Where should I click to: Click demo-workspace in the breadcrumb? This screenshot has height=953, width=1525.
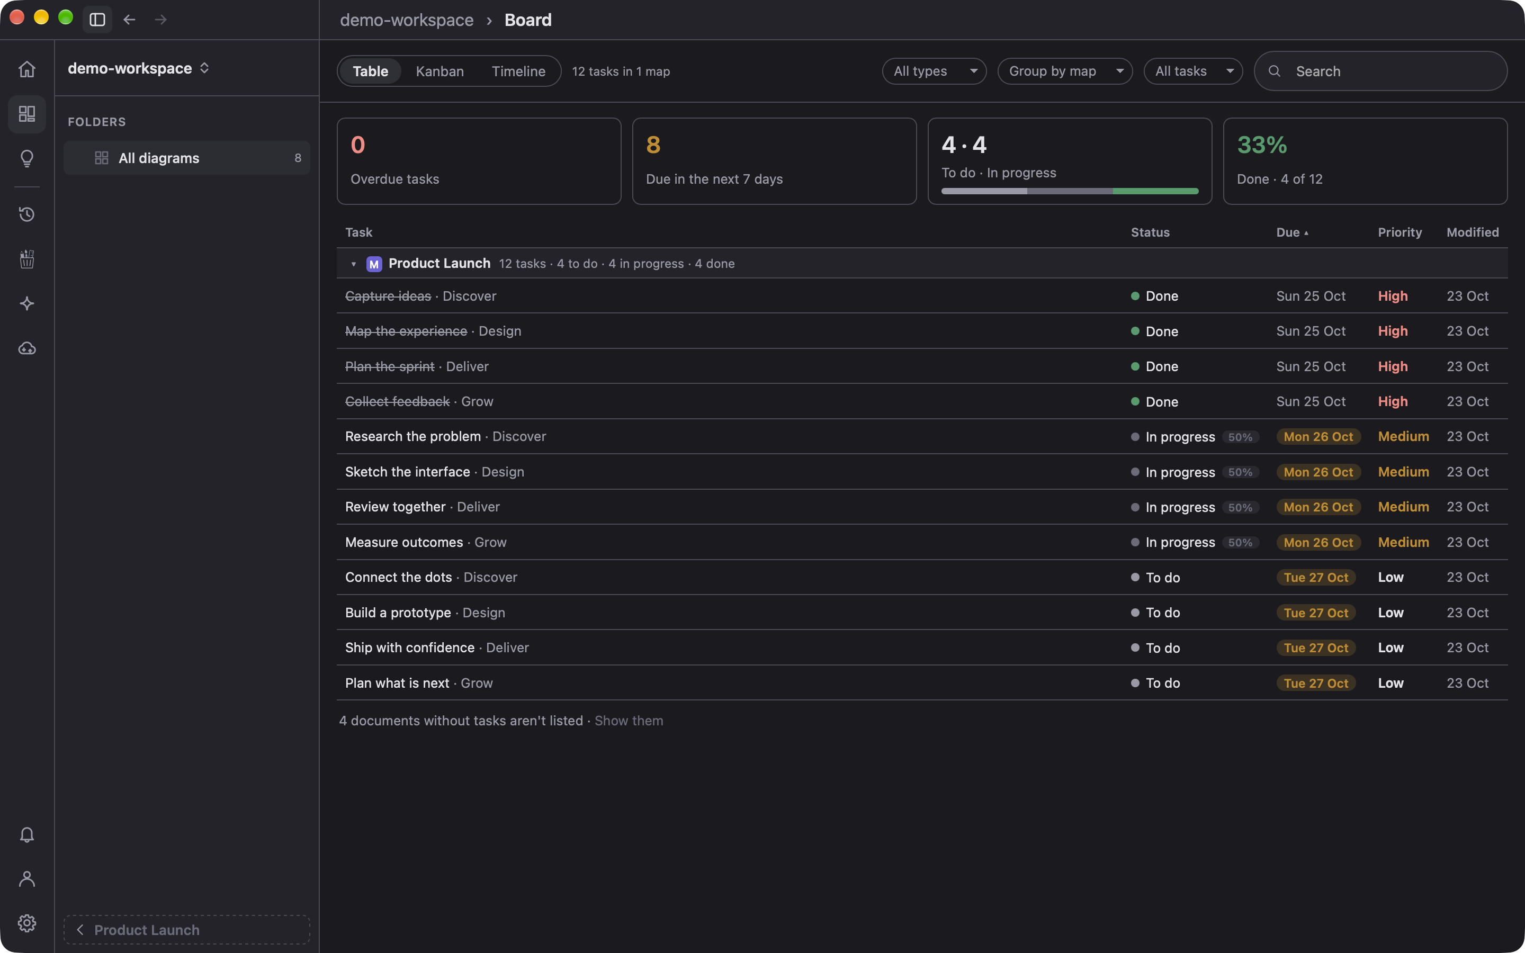[407, 20]
